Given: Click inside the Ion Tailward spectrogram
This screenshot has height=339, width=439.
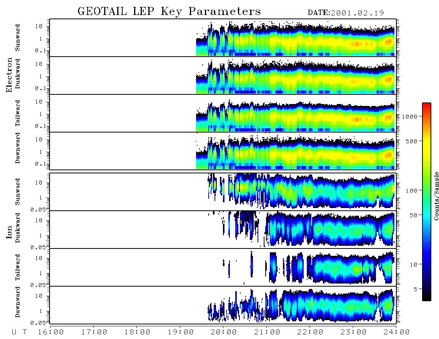Looking at the screenshot, I should (223, 267).
